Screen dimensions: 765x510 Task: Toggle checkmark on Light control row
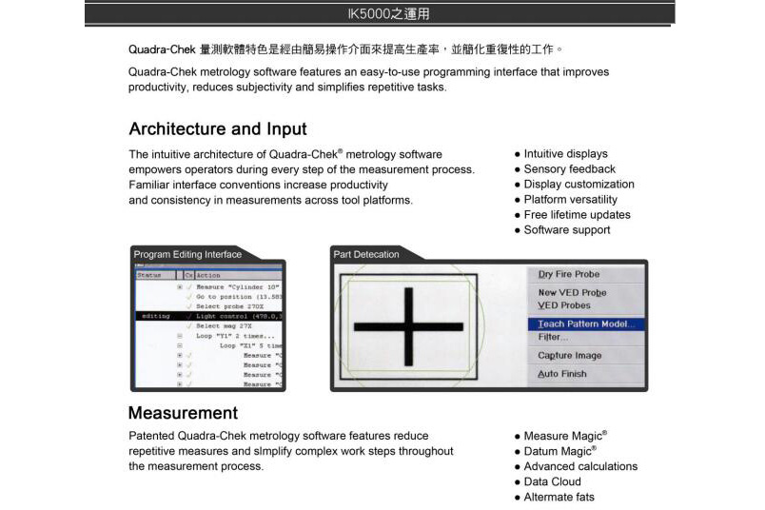click(x=189, y=316)
